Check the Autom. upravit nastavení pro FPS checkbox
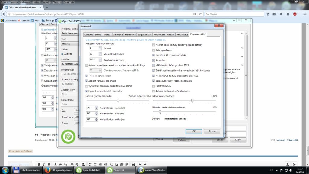 pos(86,65)
